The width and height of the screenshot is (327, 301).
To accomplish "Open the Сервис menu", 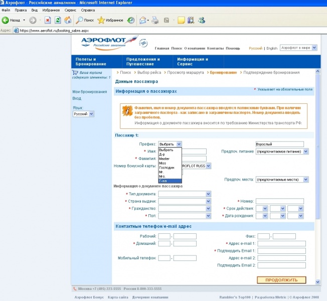I will click(71, 10).
